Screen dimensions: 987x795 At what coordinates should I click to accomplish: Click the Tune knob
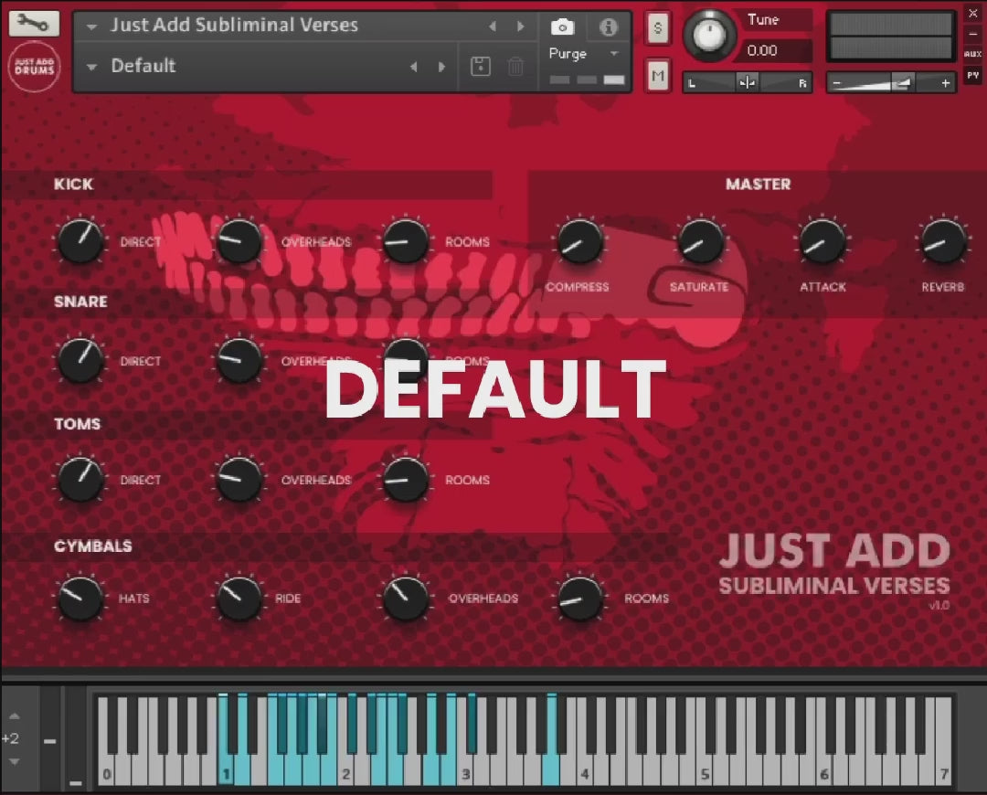point(709,35)
